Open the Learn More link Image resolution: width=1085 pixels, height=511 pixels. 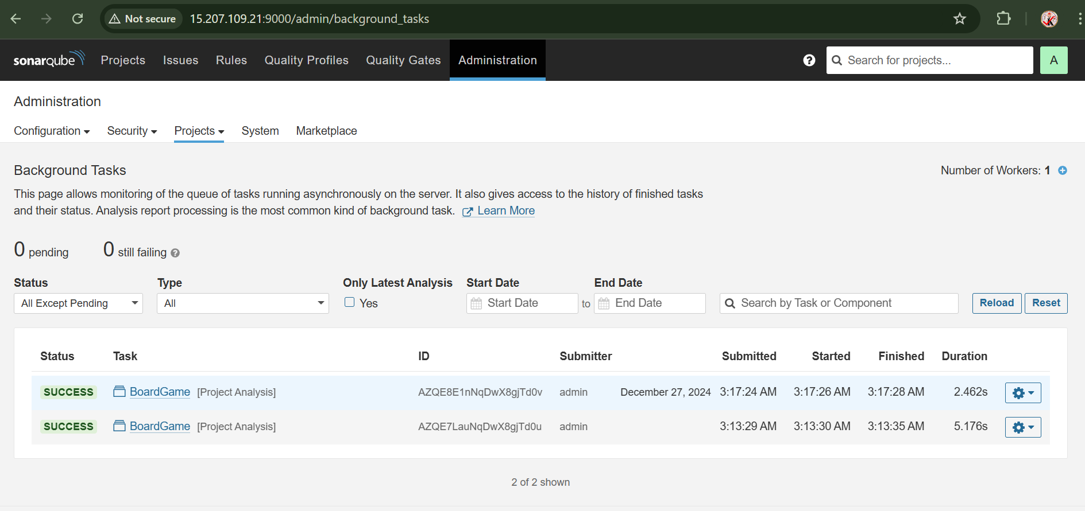coord(505,210)
